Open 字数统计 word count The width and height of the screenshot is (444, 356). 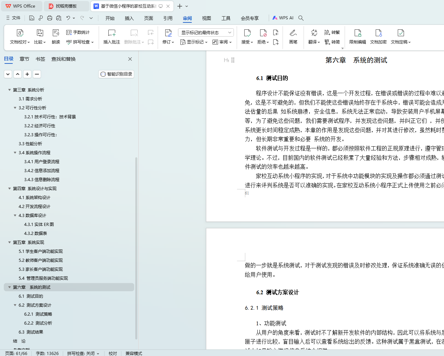point(78,32)
